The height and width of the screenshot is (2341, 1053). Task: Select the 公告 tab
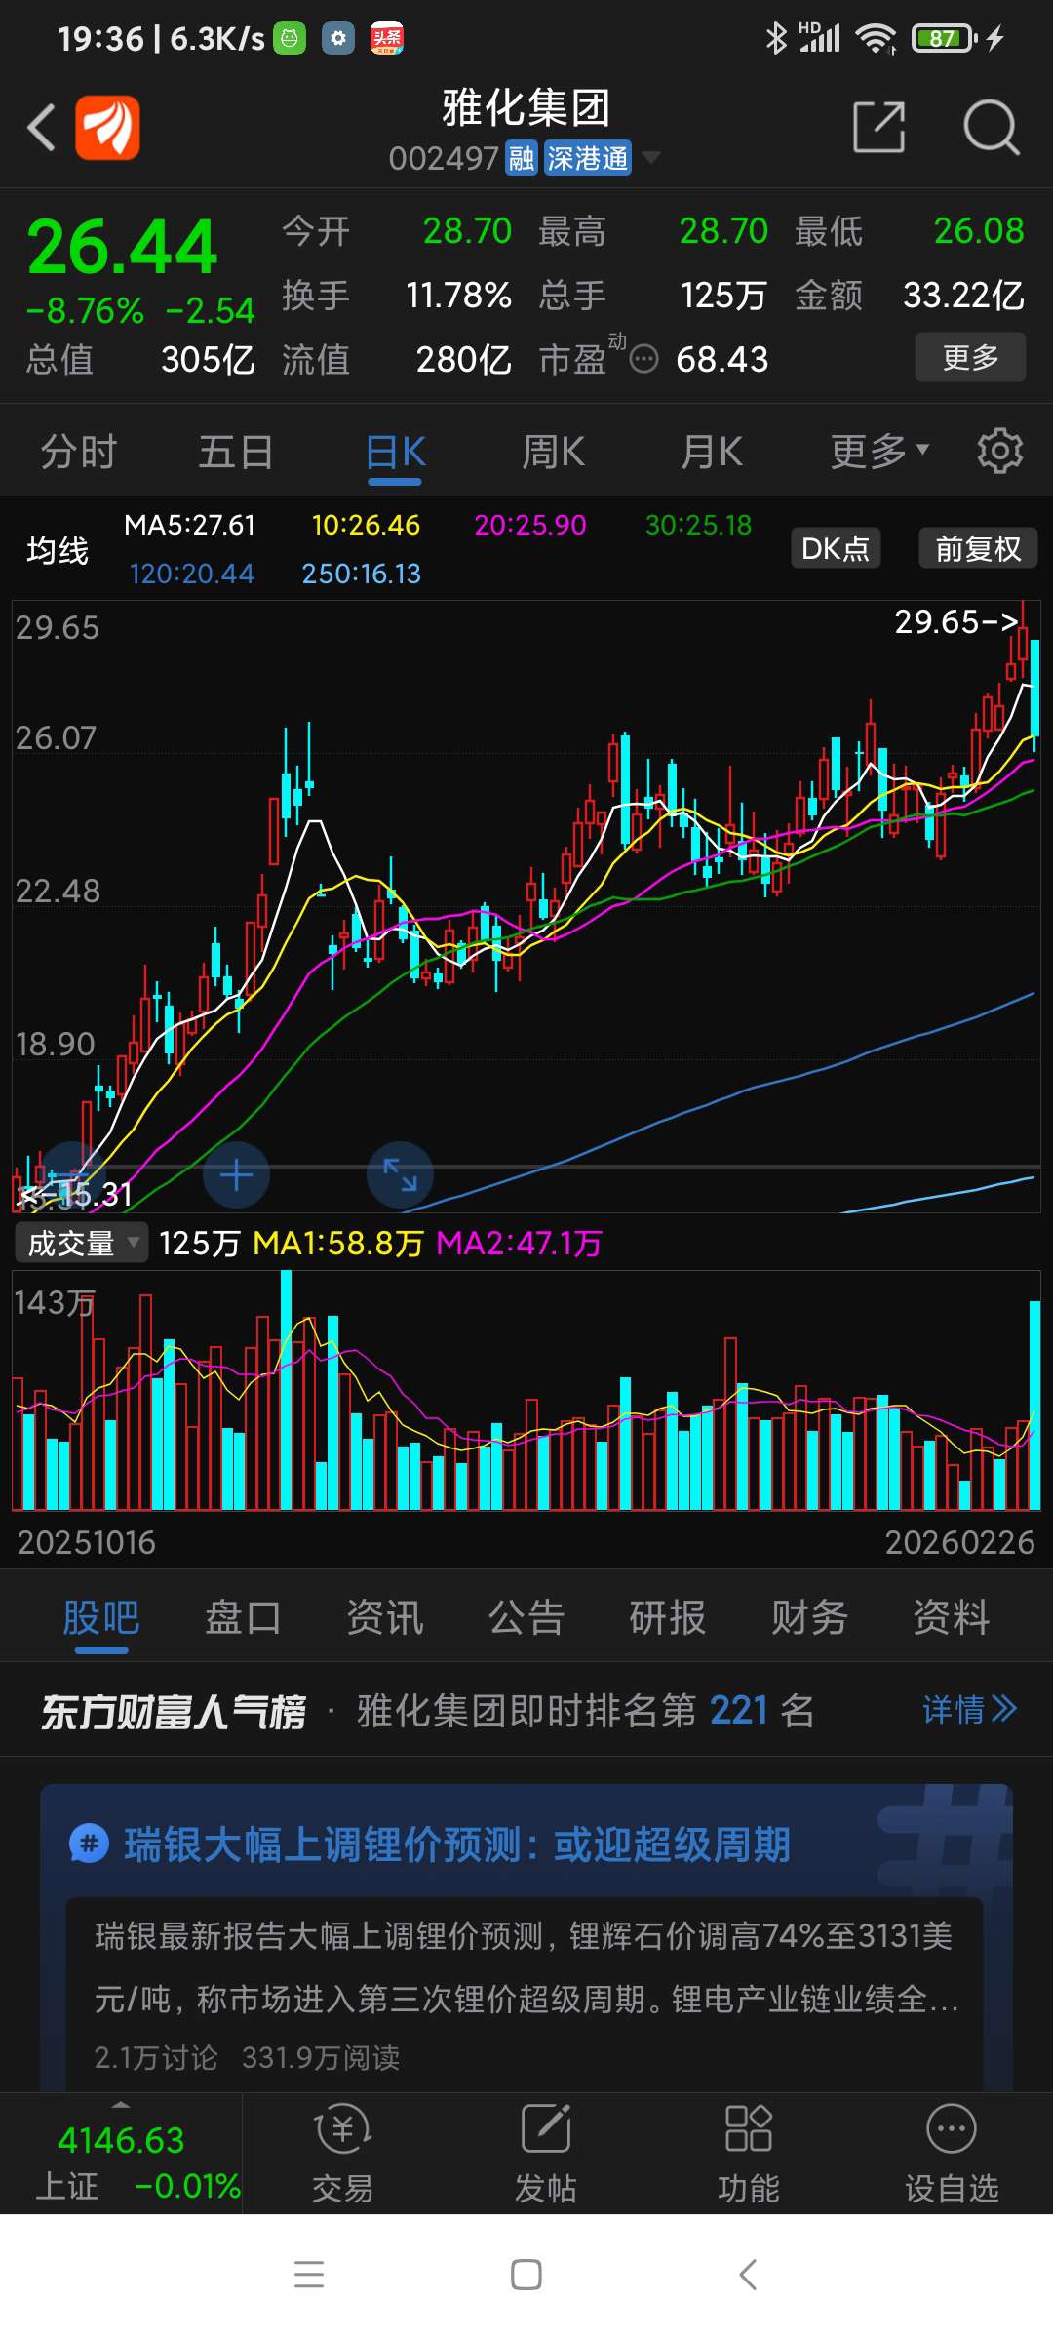click(x=526, y=1617)
